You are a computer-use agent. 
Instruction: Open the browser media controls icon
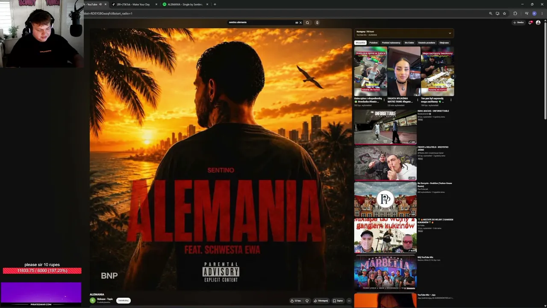(x=527, y=13)
